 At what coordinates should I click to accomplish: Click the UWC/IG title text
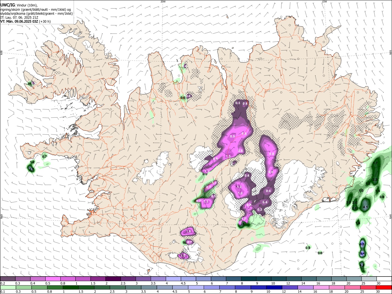[7, 5]
